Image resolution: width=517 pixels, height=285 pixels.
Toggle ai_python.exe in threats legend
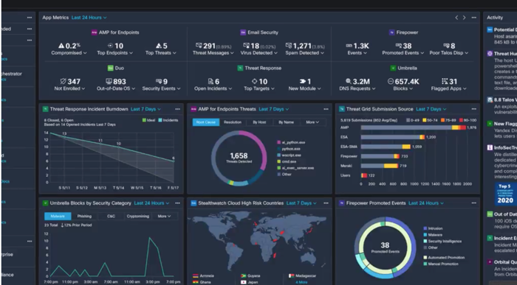coord(291,142)
